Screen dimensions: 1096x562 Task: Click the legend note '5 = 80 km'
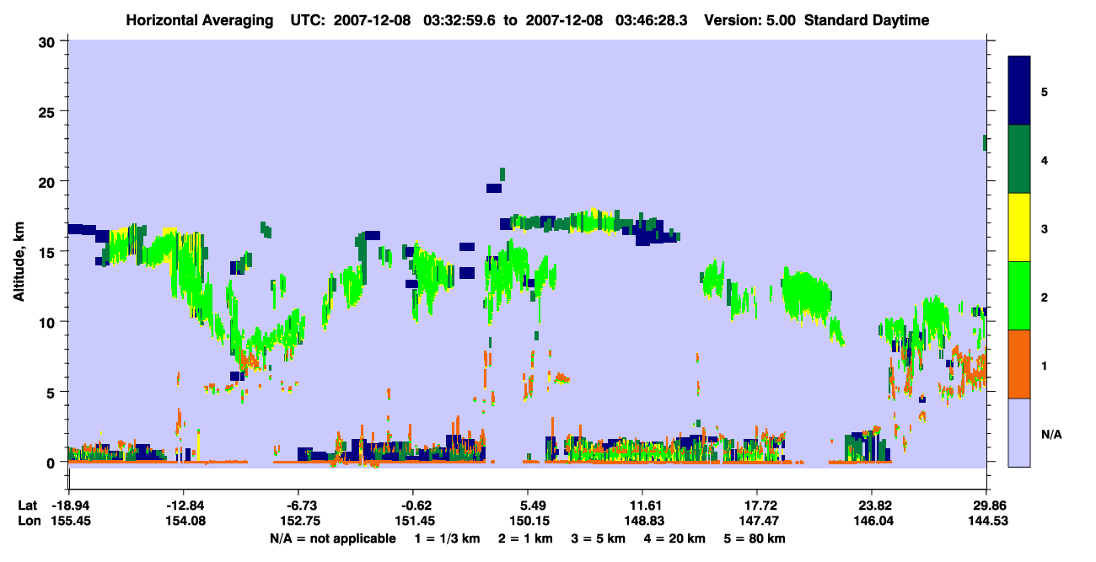tap(755, 538)
